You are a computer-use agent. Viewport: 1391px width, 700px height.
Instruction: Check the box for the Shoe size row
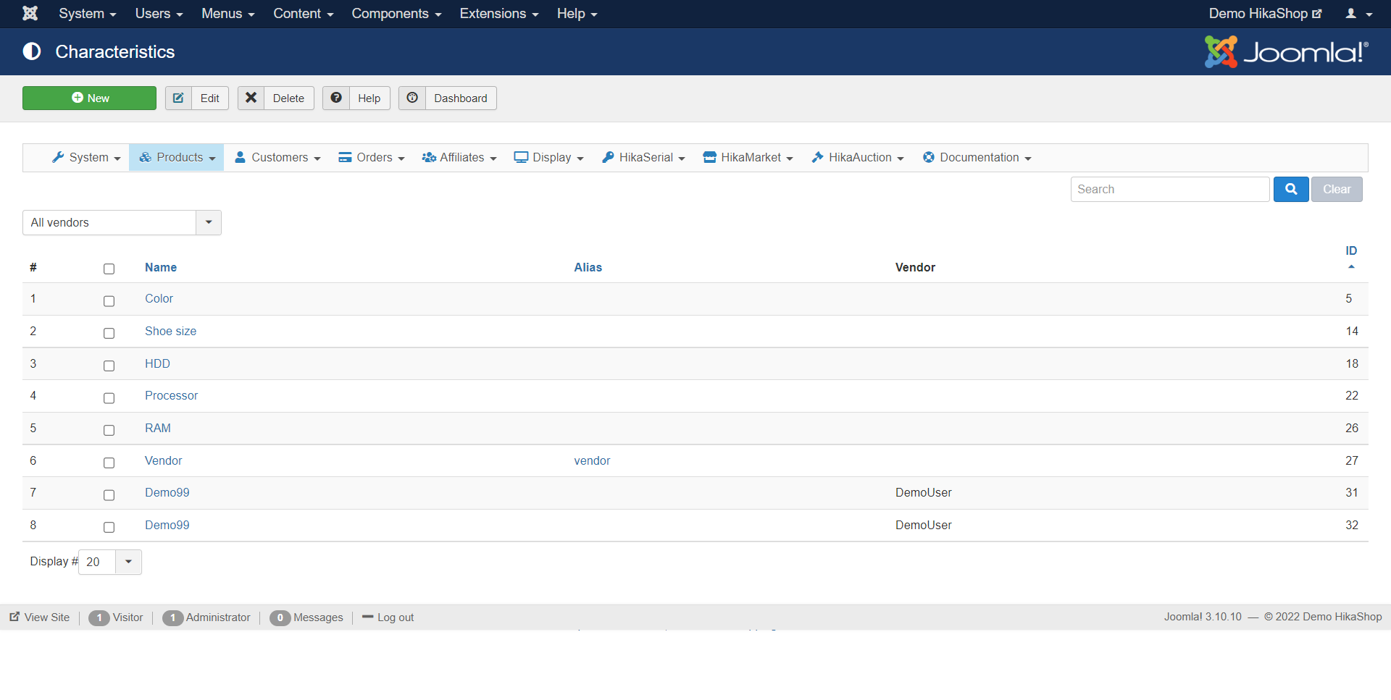click(109, 333)
